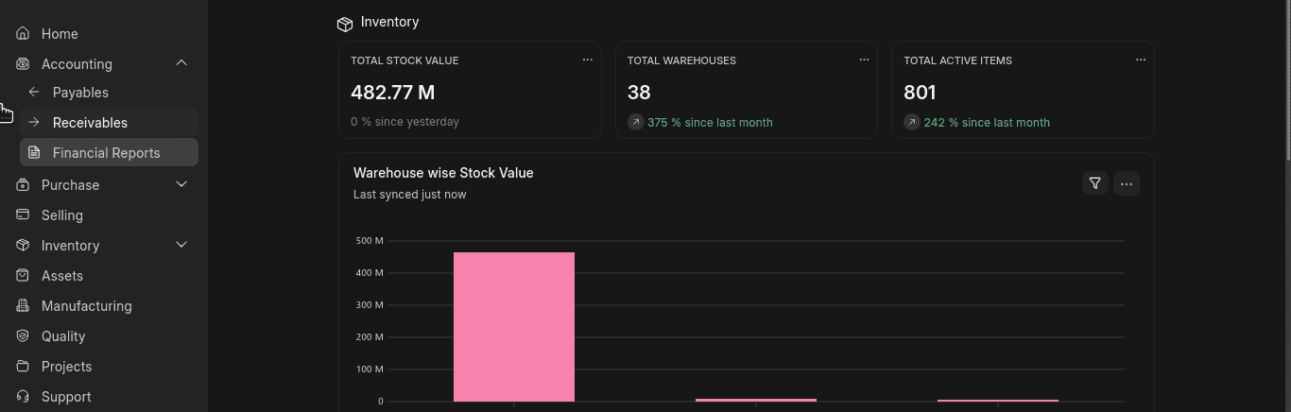Viewport: 1291px width, 412px height.
Task: Collapse the Accounting section chevron
Action: coord(181,63)
